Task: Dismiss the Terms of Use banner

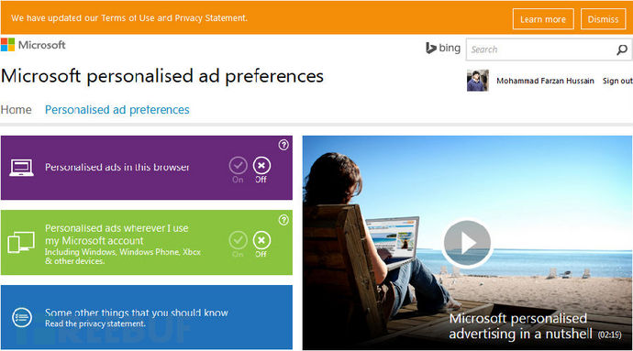Action: (603, 19)
